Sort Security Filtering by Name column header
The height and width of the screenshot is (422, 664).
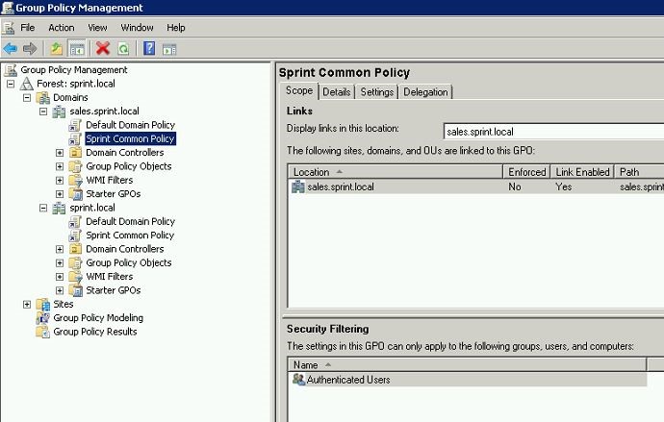pos(467,364)
